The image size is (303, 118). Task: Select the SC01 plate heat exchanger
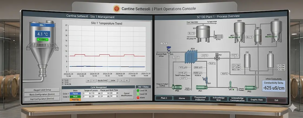pyautogui.click(x=191, y=57)
